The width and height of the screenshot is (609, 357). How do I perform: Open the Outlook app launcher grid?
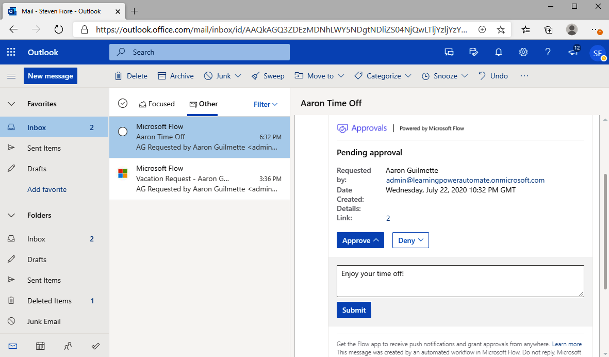click(x=11, y=52)
